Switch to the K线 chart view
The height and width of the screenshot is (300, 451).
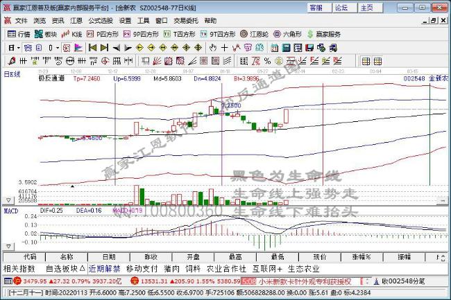point(71,35)
